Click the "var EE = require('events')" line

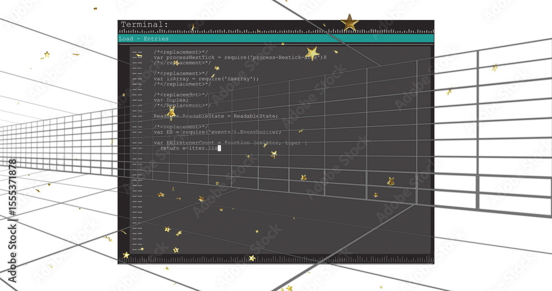click(217, 132)
